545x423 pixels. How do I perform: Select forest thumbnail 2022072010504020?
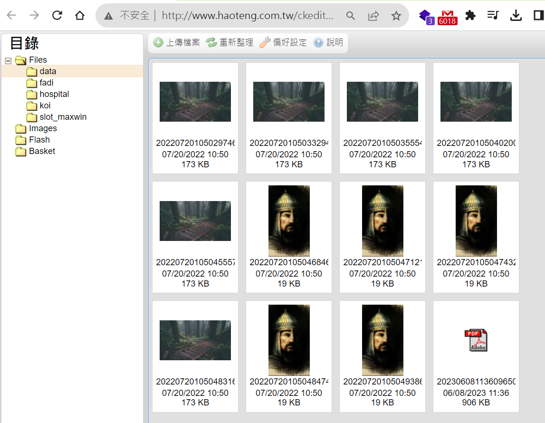click(476, 102)
